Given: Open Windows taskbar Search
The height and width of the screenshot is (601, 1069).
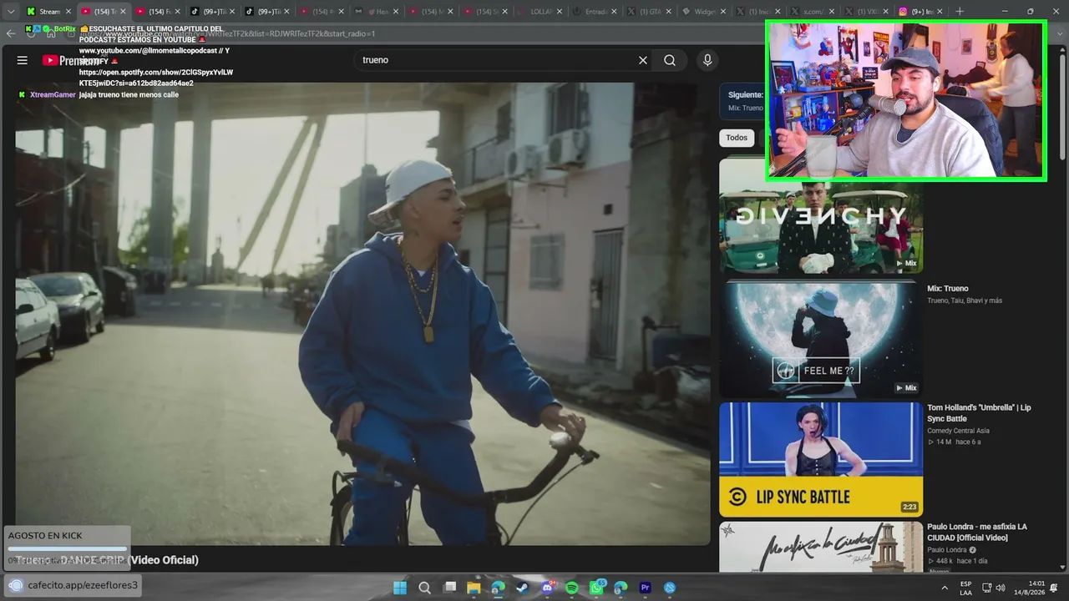Looking at the screenshot, I should click(x=424, y=588).
